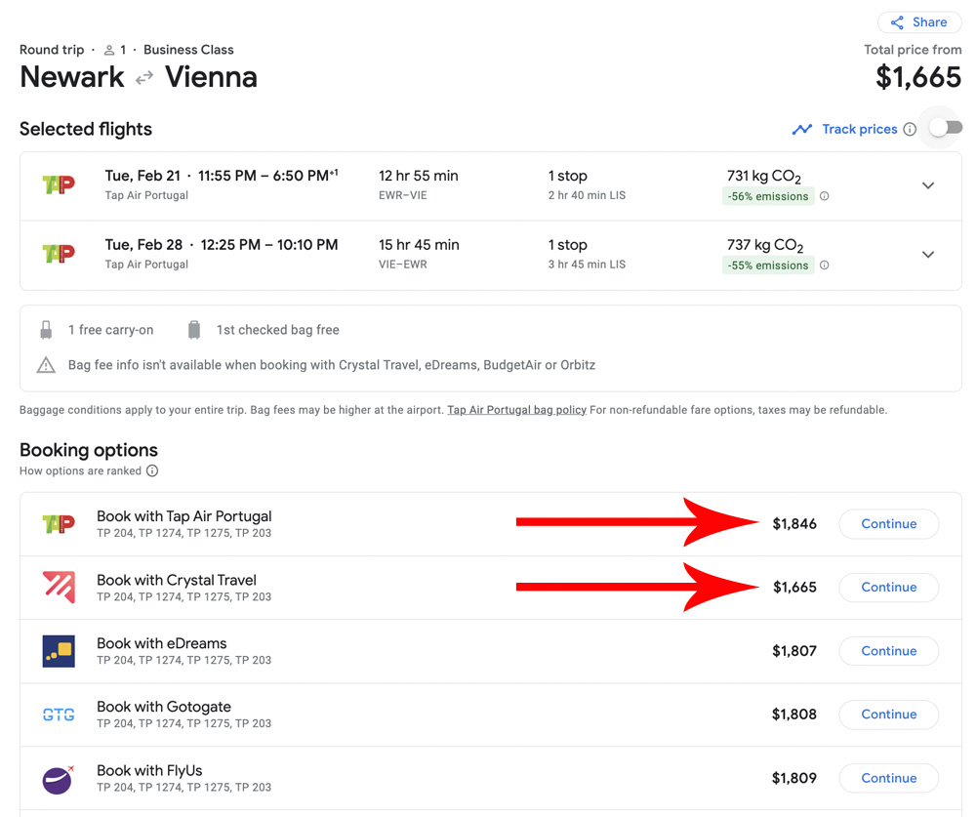The width and height of the screenshot is (976, 817).
Task: Click the 2 hr 40 min LIS layover text
Action: (587, 195)
